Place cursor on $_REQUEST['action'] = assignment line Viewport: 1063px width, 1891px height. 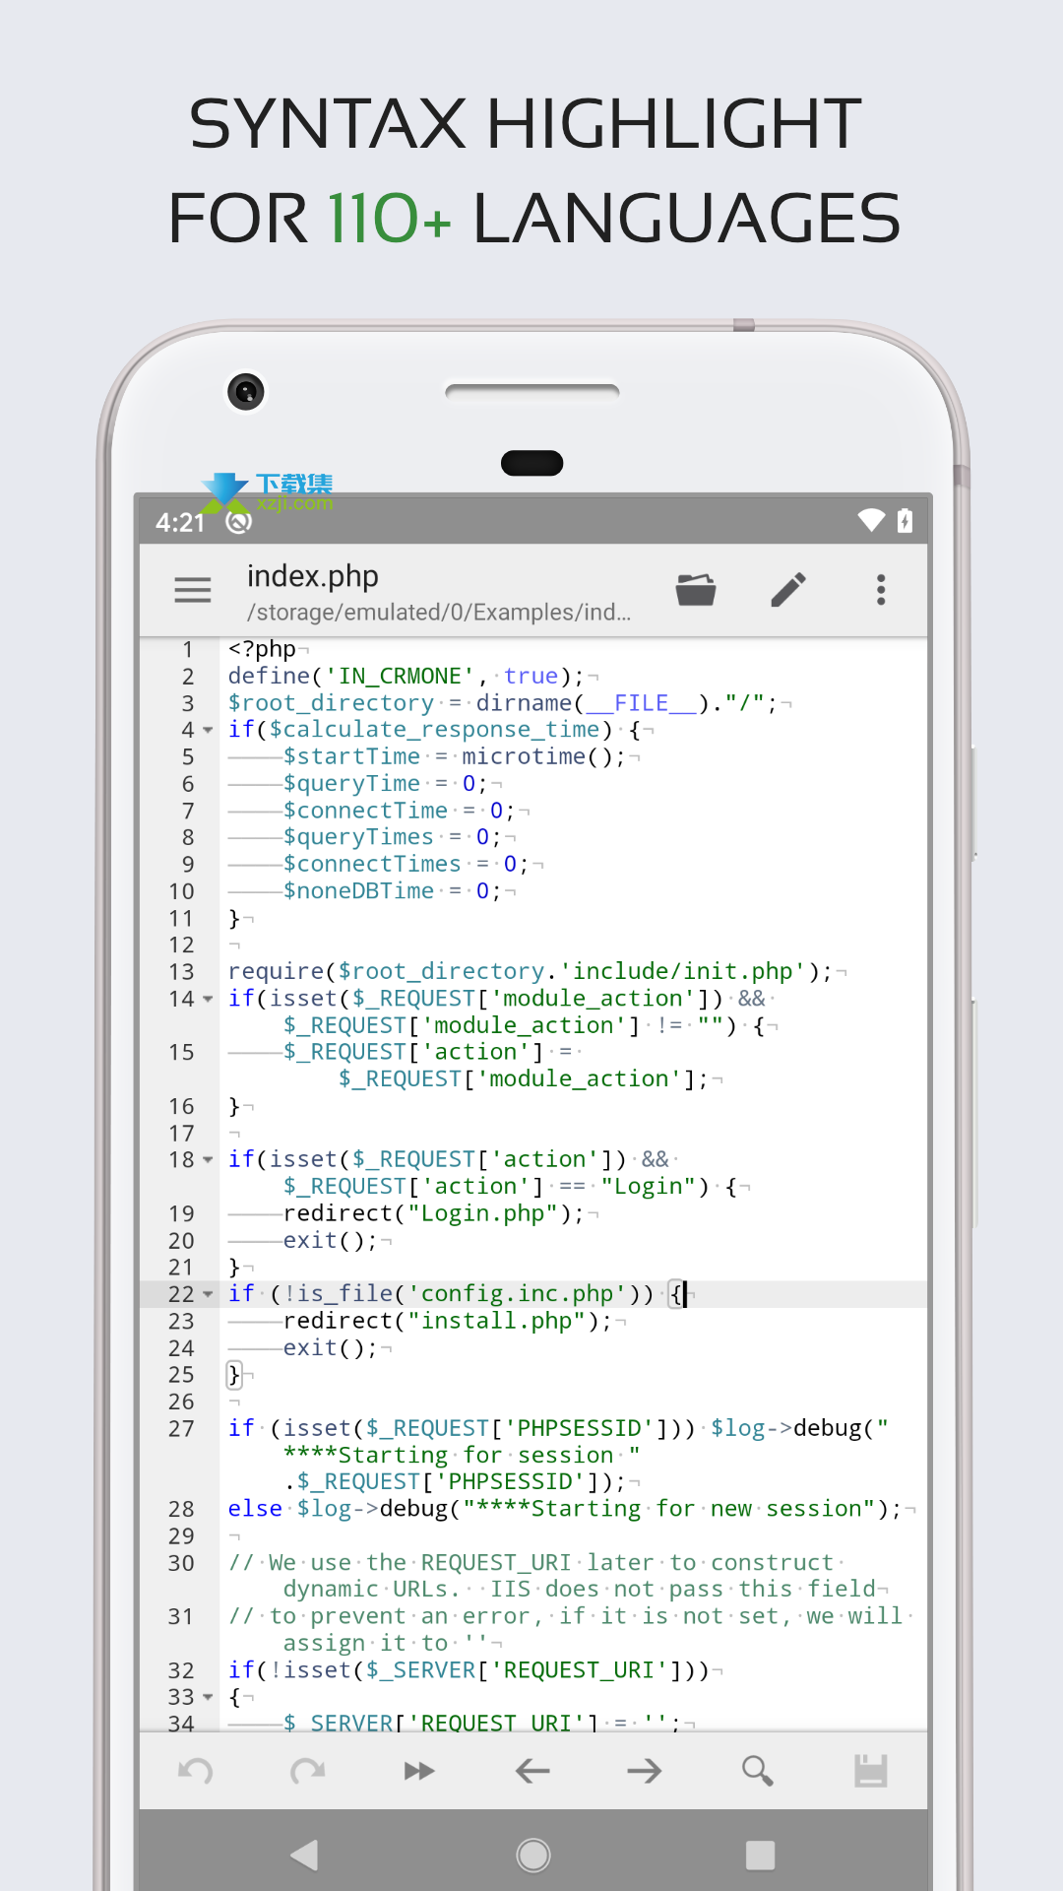(496, 1066)
